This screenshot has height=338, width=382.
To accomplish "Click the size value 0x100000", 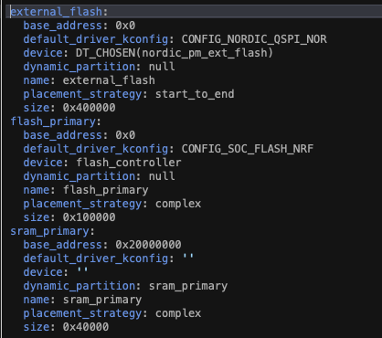I will (90, 217).
